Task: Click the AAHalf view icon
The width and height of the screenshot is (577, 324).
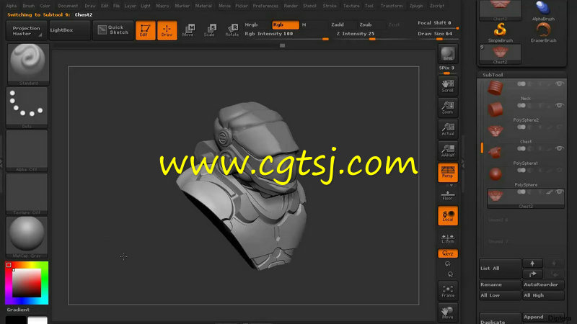Action: pos(447,150)
